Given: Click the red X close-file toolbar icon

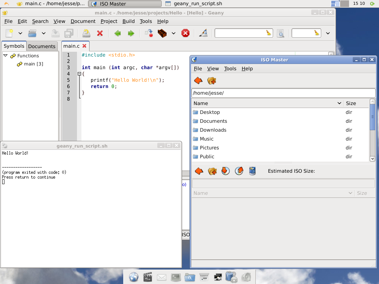Looking at the screenshot, I should (x=100, y=33).
